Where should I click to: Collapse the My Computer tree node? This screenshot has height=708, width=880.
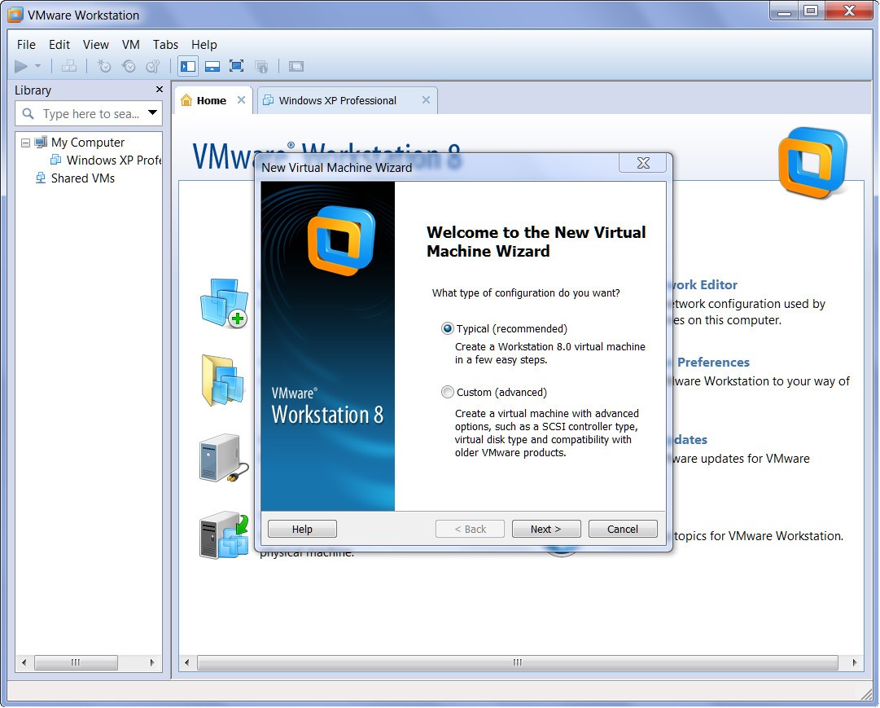point(25,143)
